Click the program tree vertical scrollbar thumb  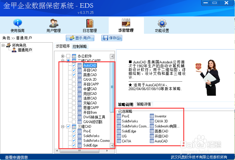(112, 87)
